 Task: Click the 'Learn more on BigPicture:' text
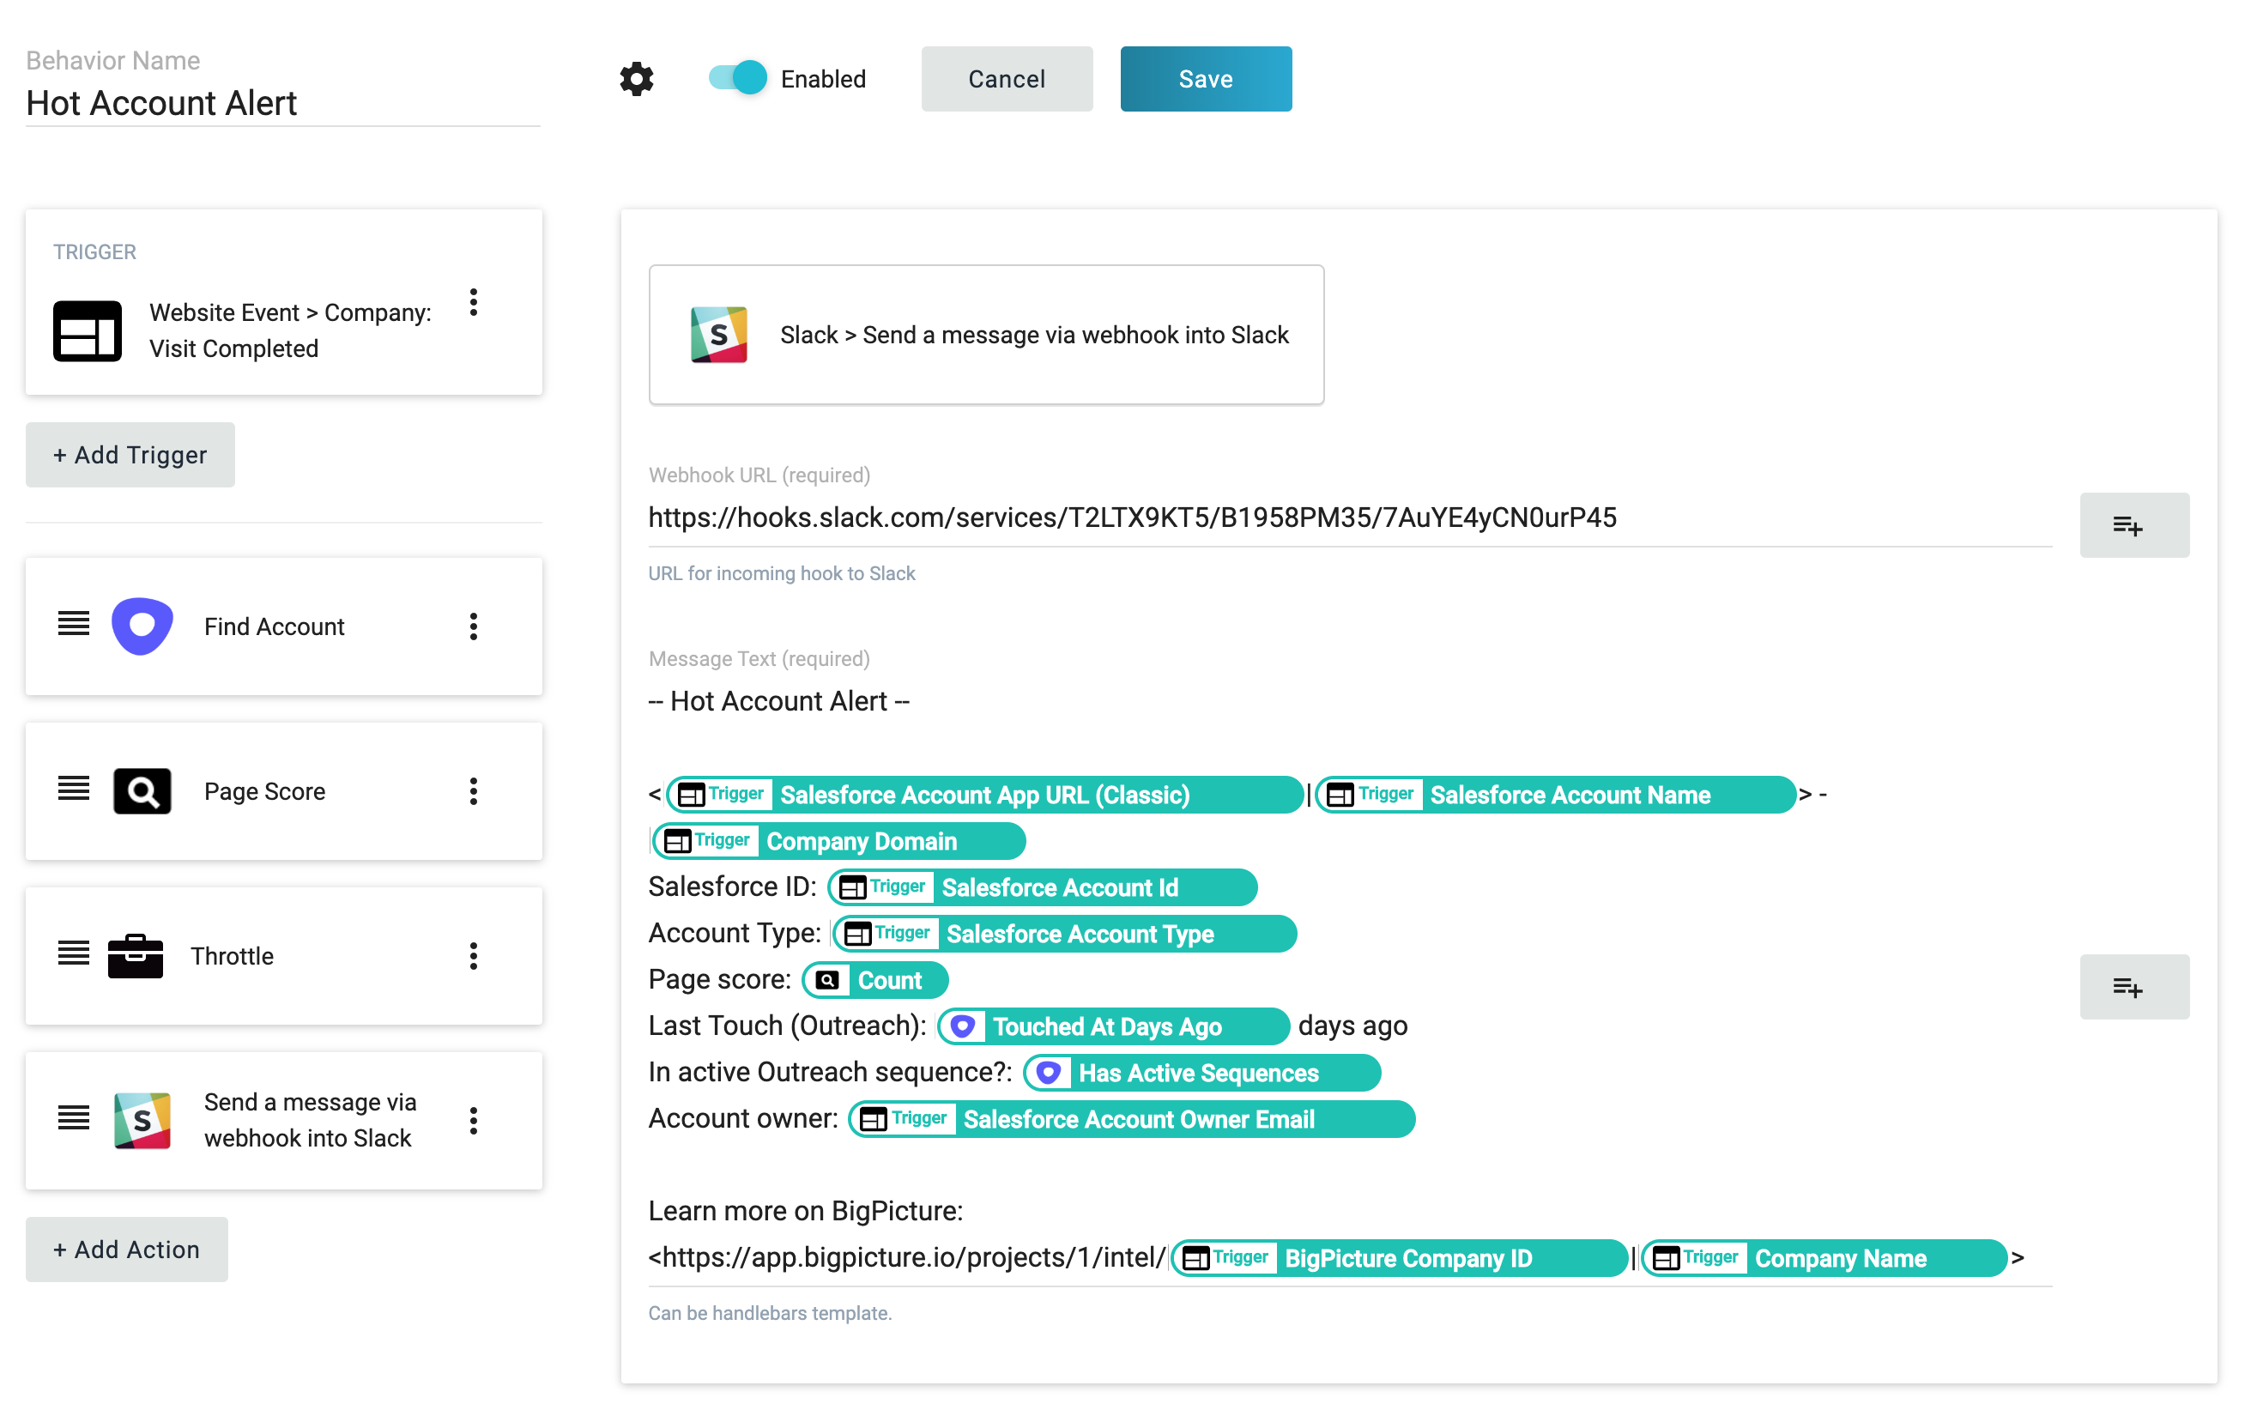pyautogui.click(x=806, y=1212)
